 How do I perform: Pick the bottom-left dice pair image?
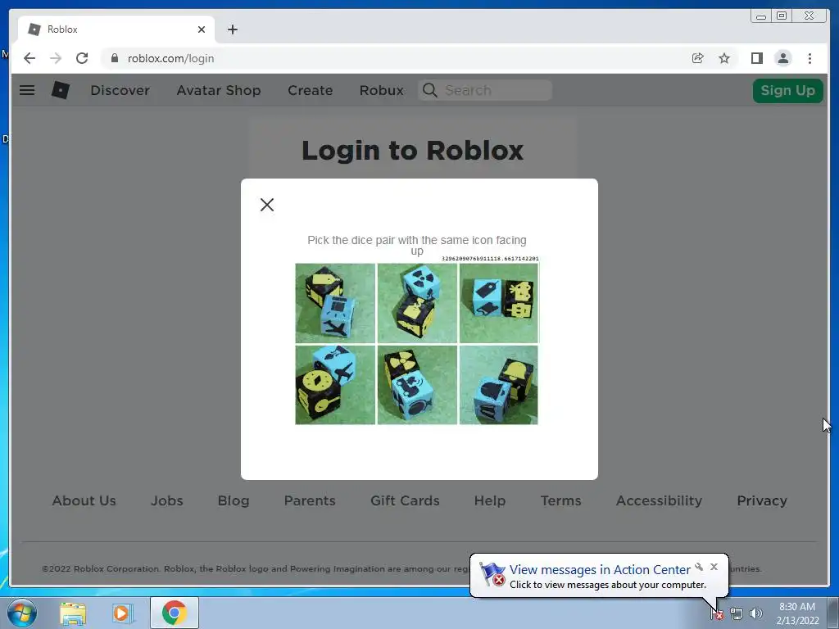pos(335,385)
